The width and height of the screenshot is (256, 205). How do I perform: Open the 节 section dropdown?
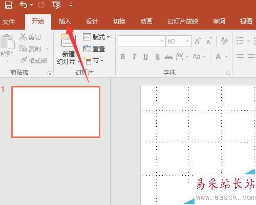(x=94, y=60)
